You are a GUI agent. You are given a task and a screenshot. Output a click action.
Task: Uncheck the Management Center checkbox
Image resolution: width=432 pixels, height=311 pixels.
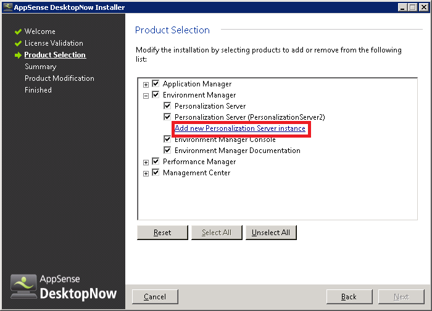click(x=156, y=172)
